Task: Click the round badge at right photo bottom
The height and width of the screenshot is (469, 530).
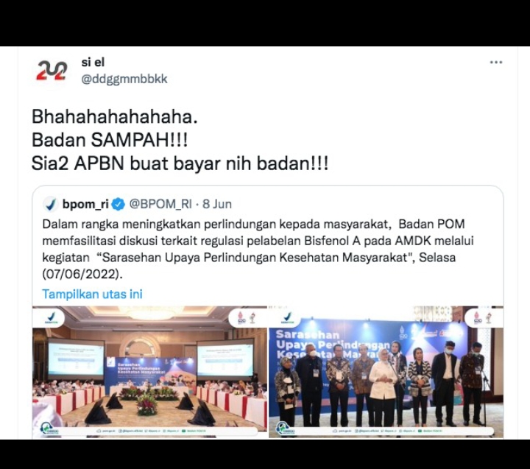Action: [283, 429]
